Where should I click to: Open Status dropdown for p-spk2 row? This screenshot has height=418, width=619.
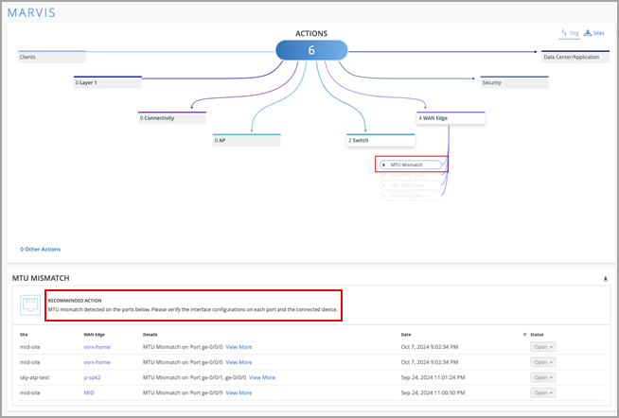pos(543,377)
